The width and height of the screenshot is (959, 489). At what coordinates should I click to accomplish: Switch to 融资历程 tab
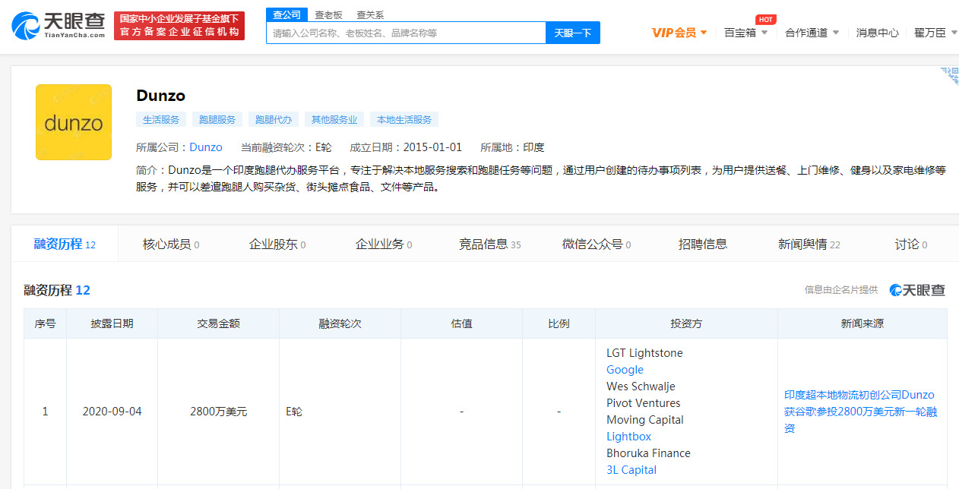(65, 244)
